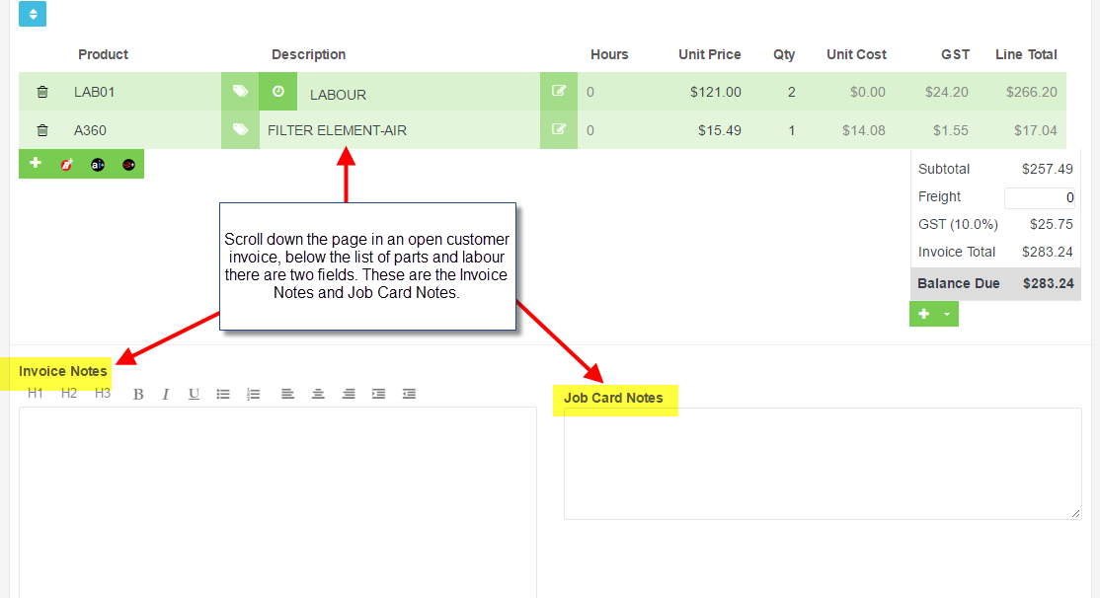This screenshot has width=1100, height=598.
Task: Click the tag icon on A360 row
Action: (240, 129)
